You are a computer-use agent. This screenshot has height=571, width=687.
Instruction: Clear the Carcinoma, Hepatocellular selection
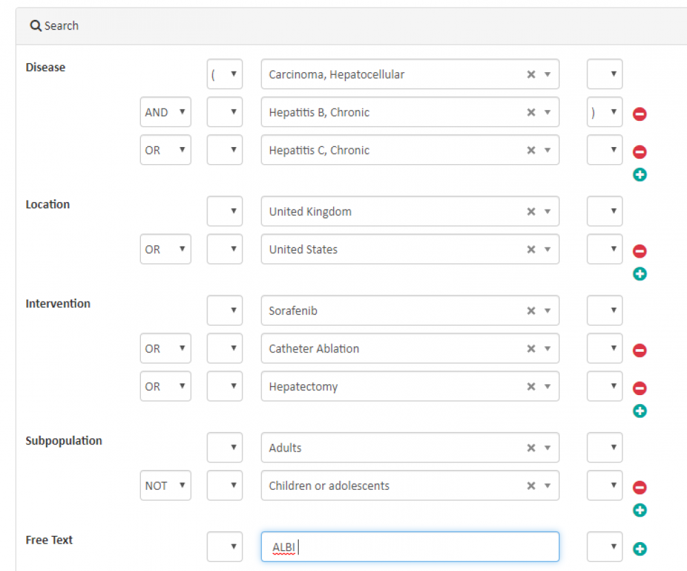point(530,74)
